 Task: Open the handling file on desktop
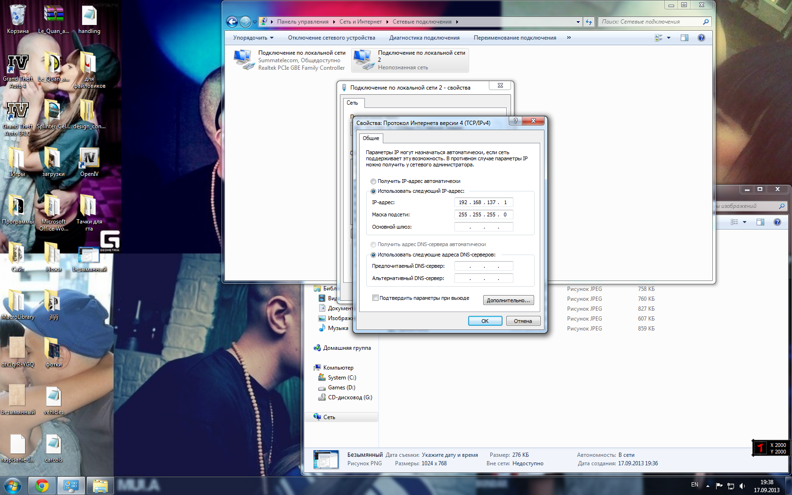(89, 19)
